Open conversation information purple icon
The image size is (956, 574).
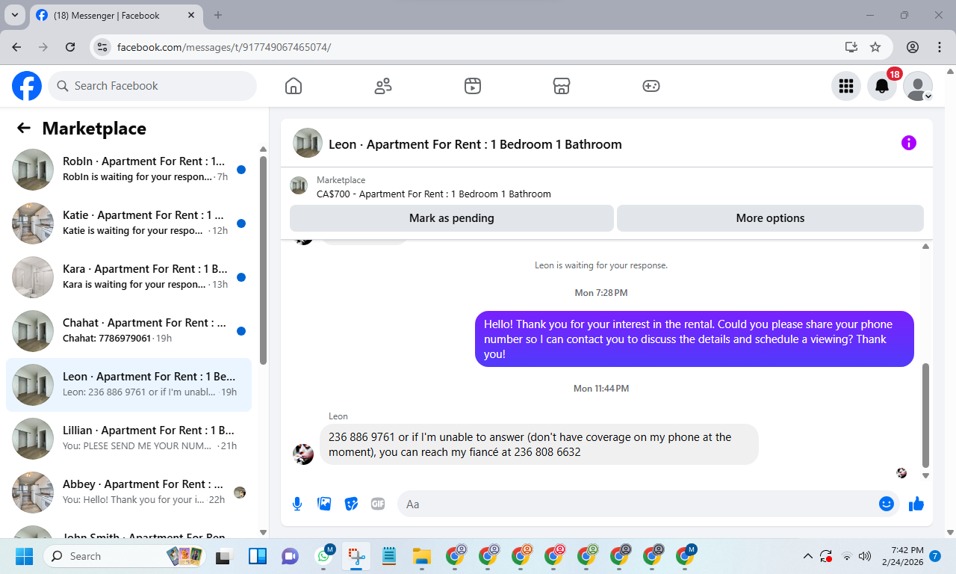pos(909,143)
